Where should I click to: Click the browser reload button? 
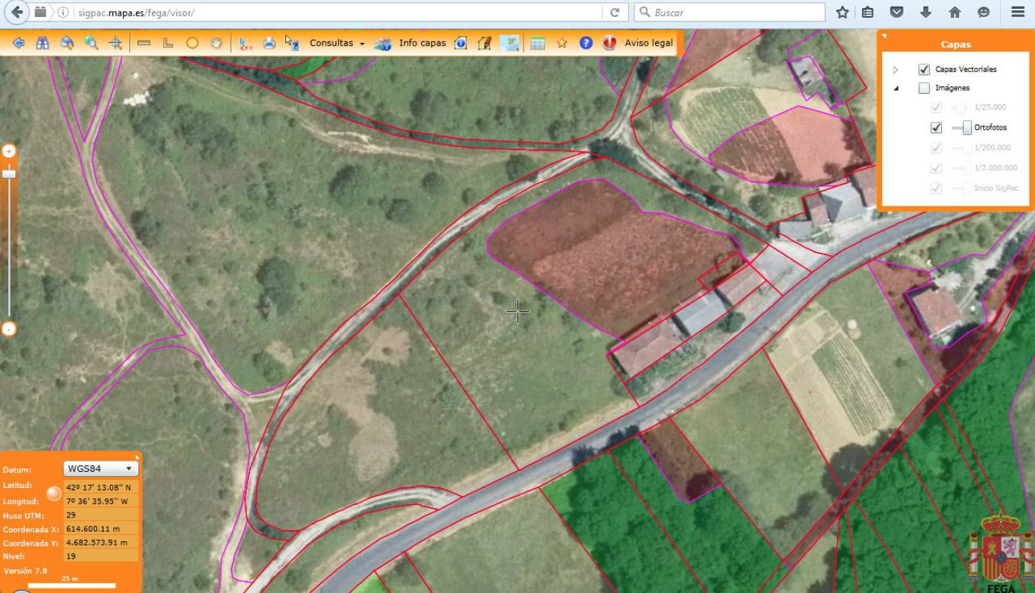(614, 13)
